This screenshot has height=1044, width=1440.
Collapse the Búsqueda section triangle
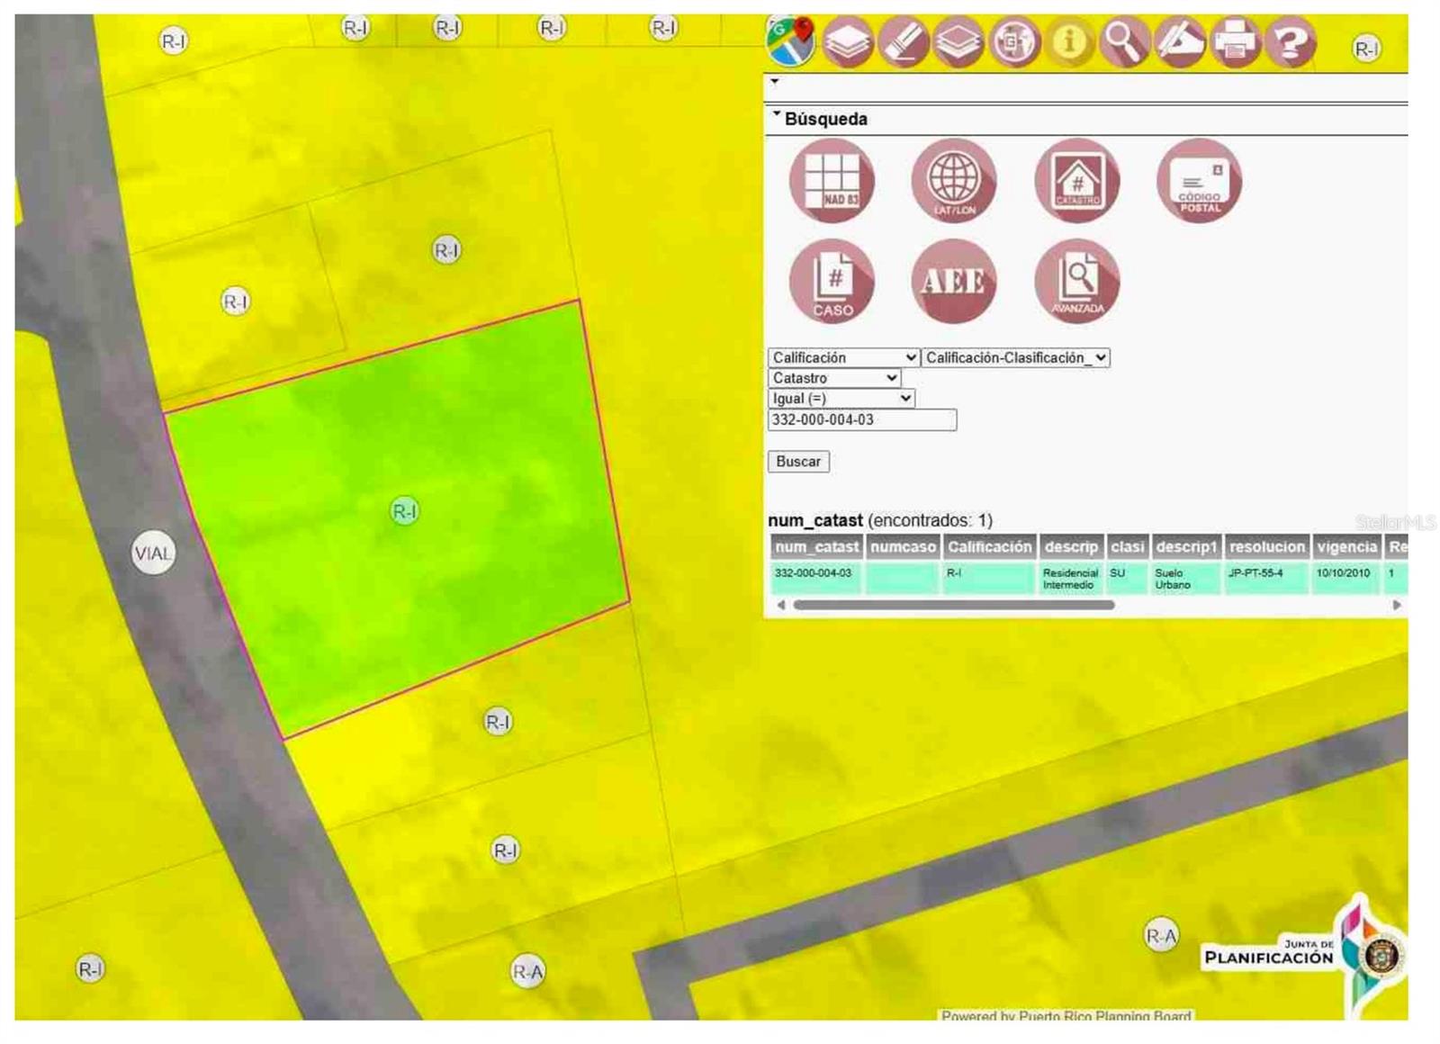click(x=776, y=115)
